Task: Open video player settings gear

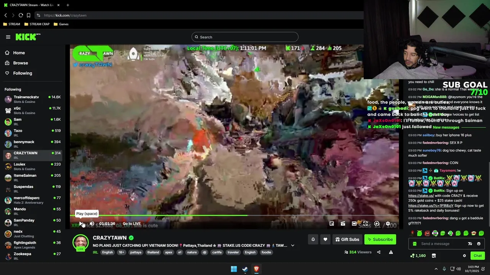Action: tap(388, 224)
